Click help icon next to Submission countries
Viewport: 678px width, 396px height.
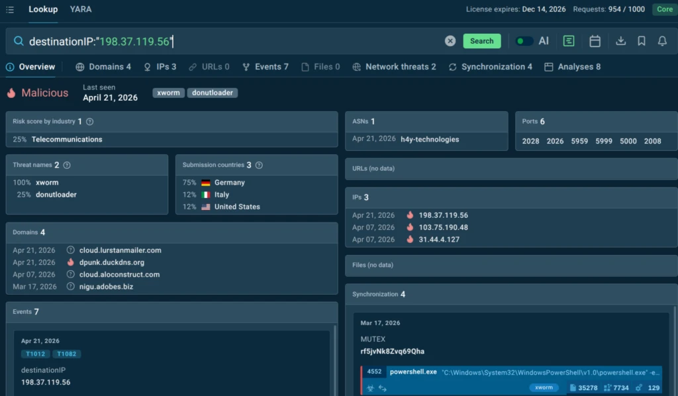tap(259, 165)
